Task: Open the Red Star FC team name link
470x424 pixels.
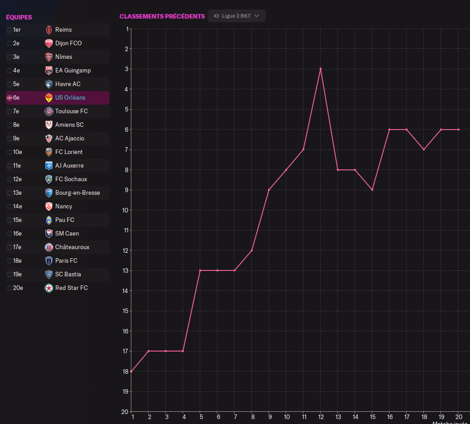Action: (x=72, y=288)
